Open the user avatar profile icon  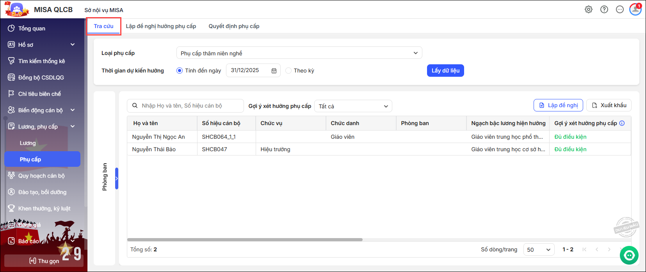635,9
